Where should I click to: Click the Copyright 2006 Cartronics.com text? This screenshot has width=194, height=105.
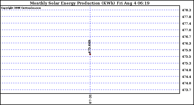pyautogui.click(x=21, y=8)
